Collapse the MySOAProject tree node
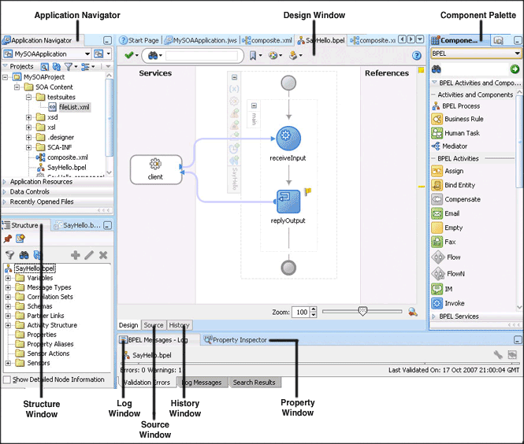Image resolution: width=524 pixels, height=444 pixels. click(5, 77)
